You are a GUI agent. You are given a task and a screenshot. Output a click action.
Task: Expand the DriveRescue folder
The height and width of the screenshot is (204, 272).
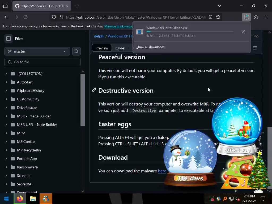point(6,108)
